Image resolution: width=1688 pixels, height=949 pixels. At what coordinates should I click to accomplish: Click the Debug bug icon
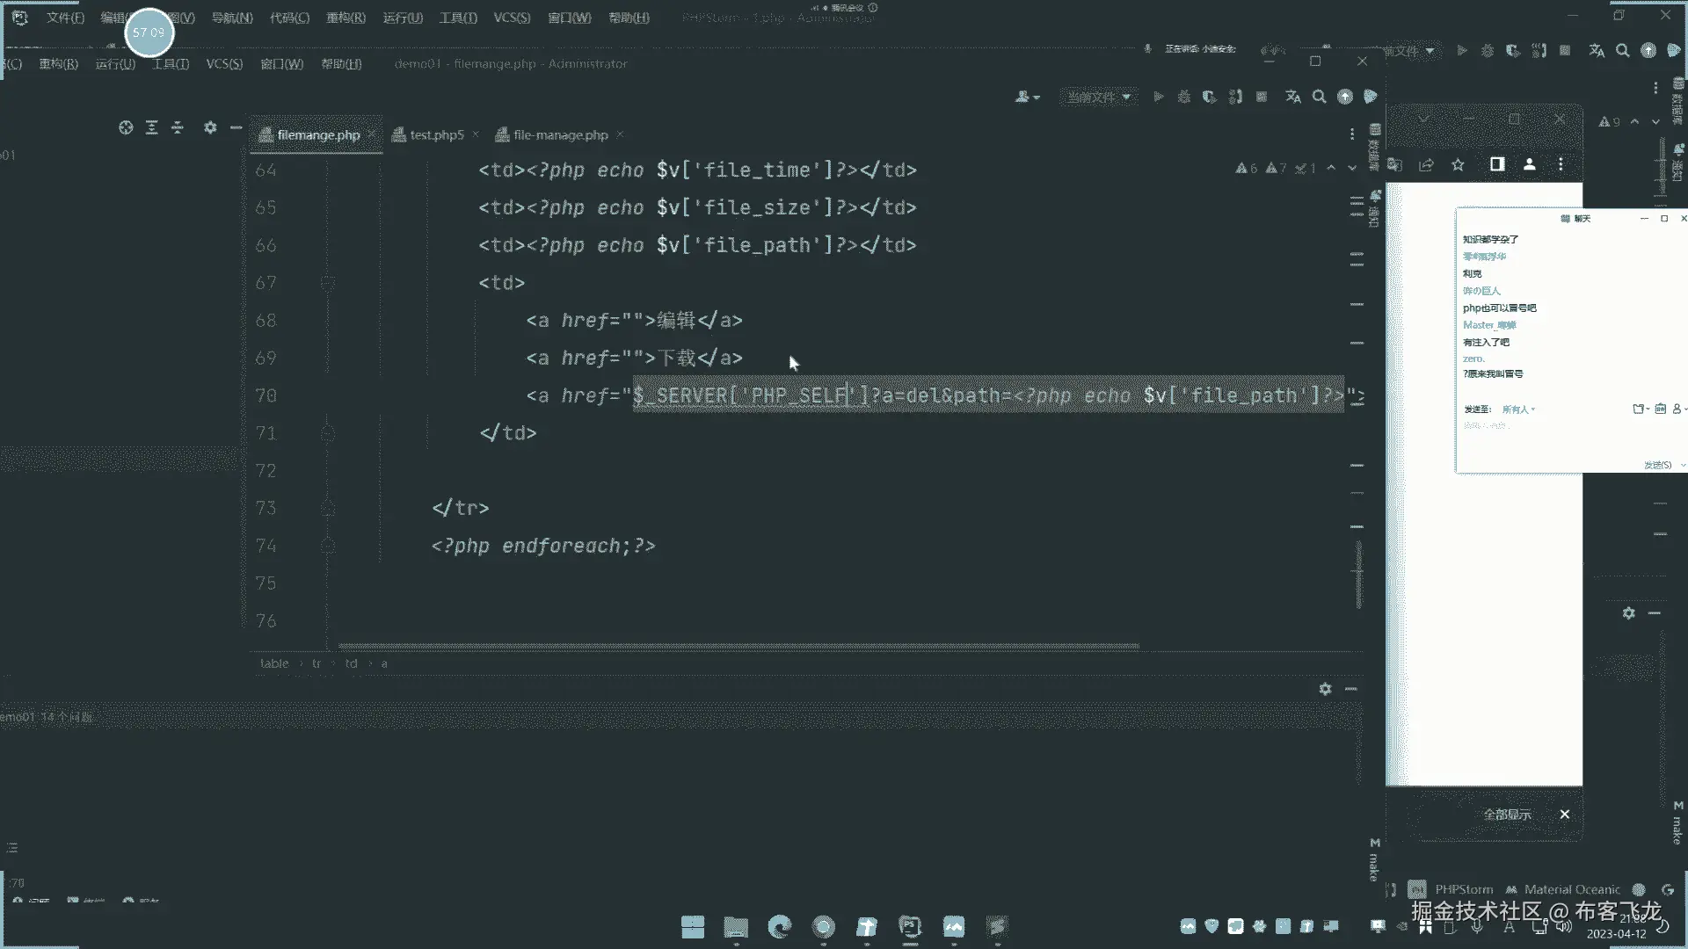[1184, 97]
